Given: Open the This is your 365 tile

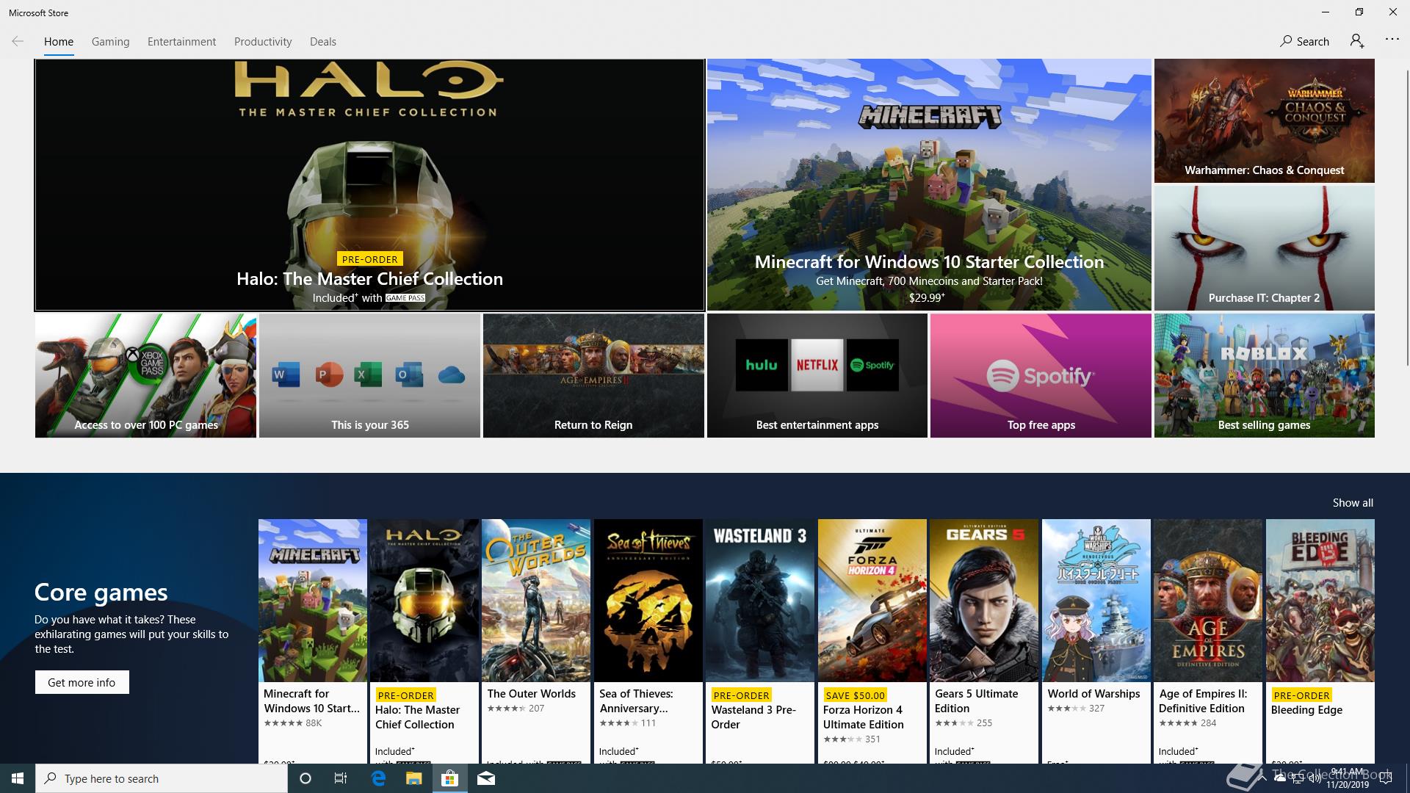Looking at the screenshot, I should [369, 376].
